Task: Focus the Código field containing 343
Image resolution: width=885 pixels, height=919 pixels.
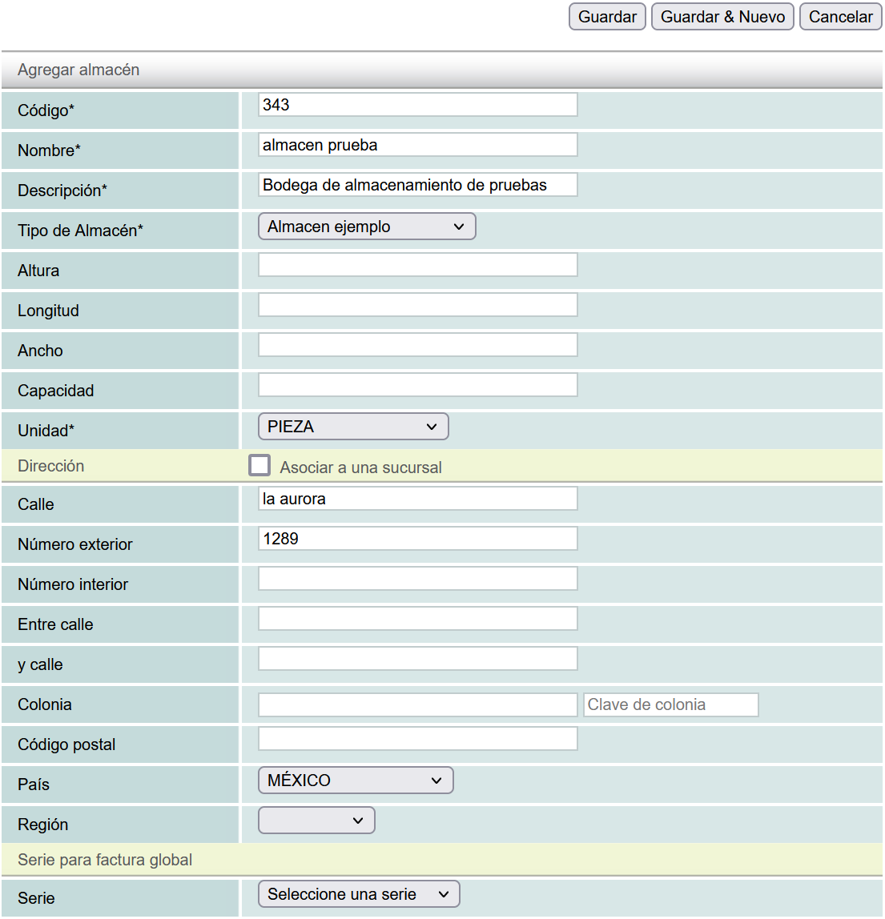Action: pyautogui.click(x=417, y=105)
